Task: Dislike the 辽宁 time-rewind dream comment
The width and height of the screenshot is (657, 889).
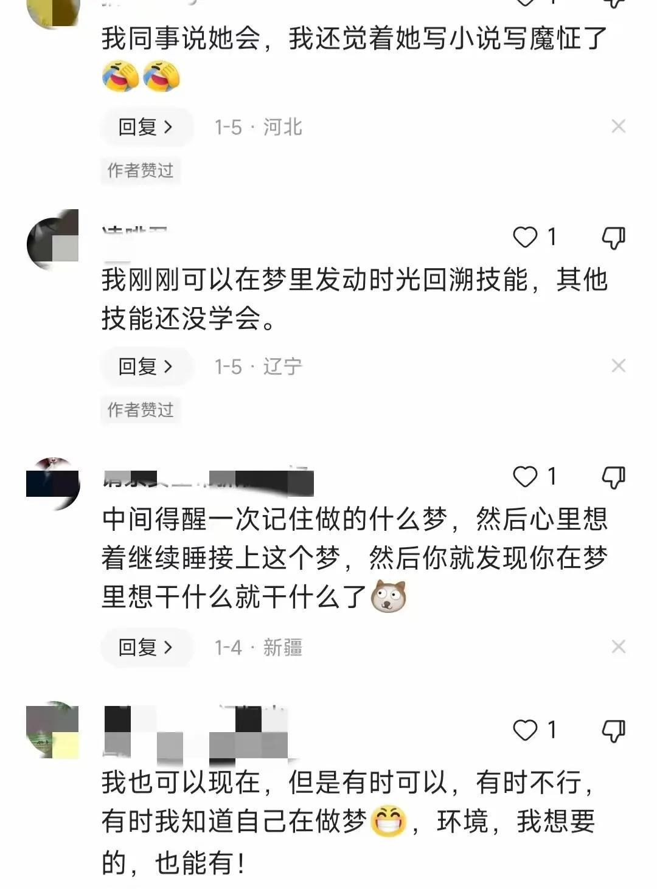Action: (613, 238)
